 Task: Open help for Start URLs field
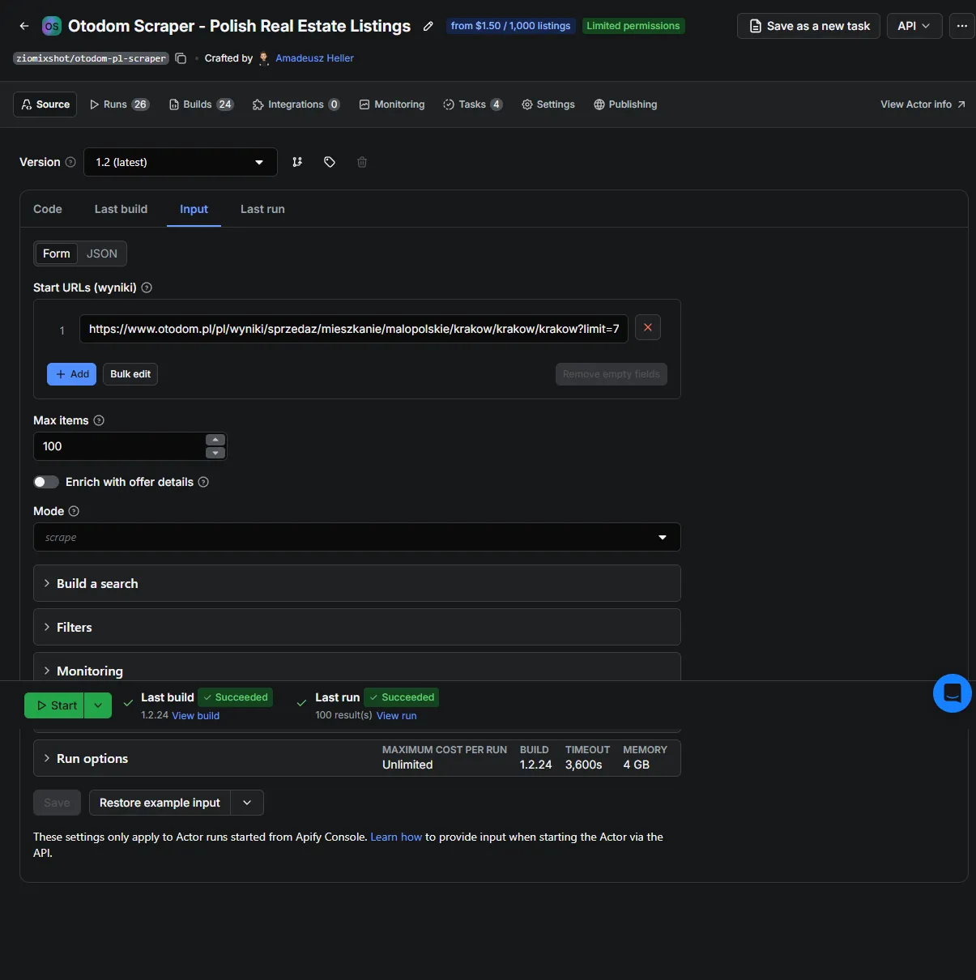(x=147, y=288)
